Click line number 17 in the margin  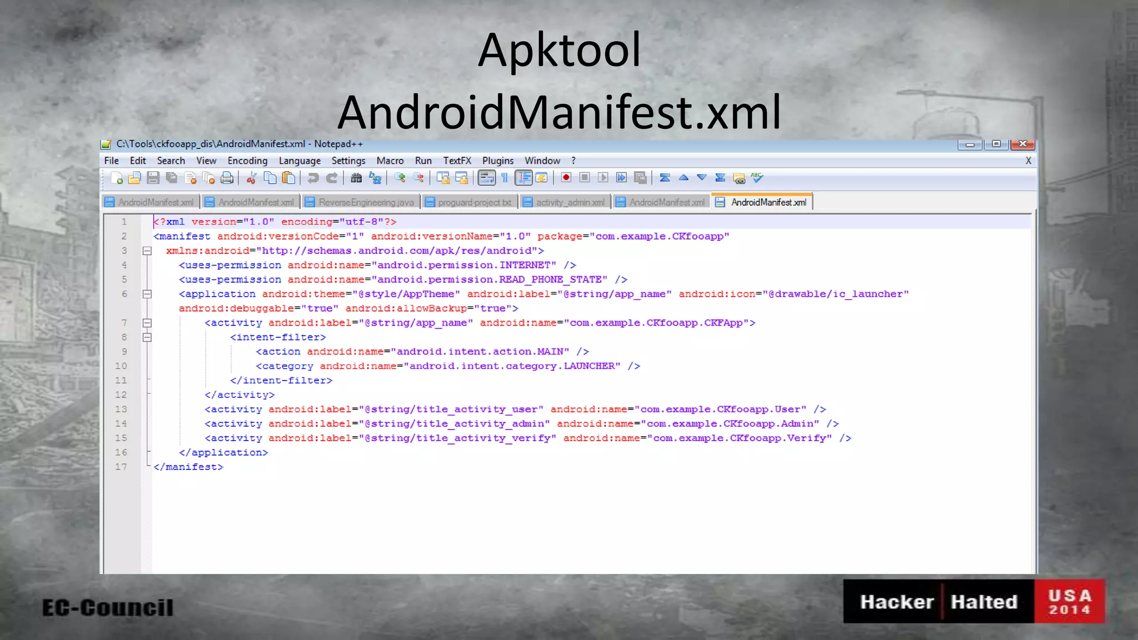click(121, 467)
